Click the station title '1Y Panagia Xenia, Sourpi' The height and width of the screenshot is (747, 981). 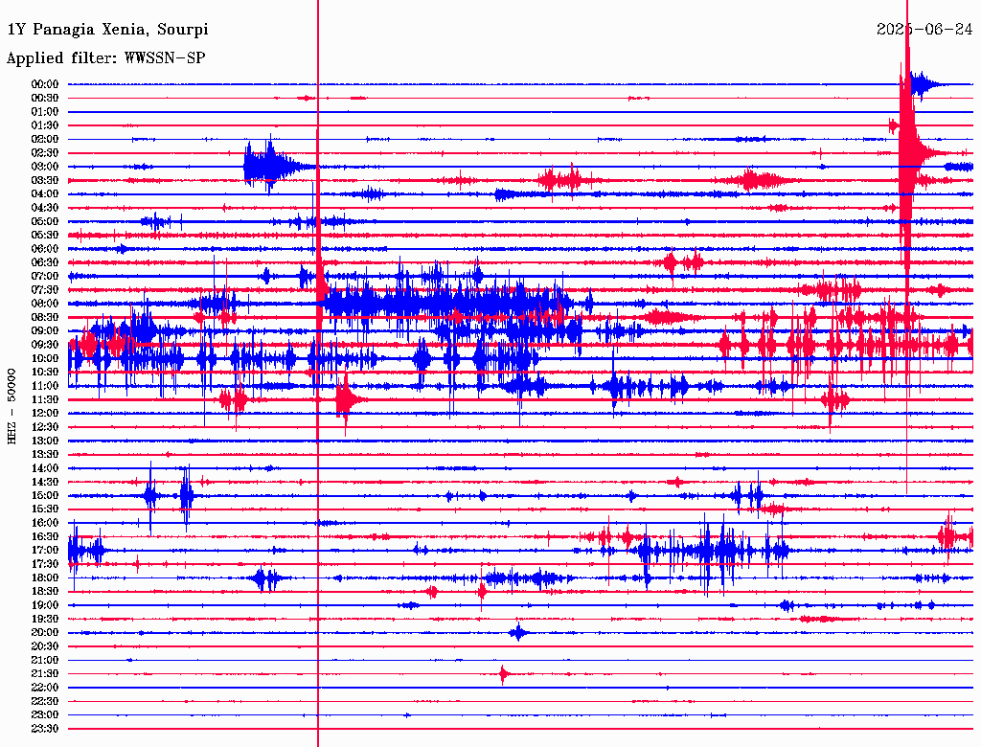tap(107, 30)
